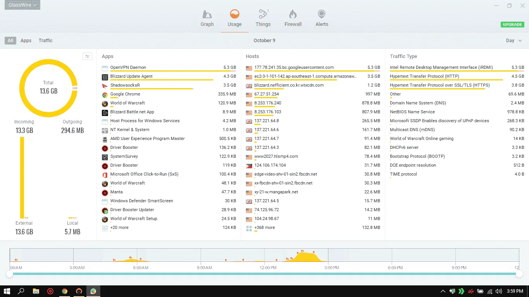The image size is (529, 297).
Task: Switch to the Graph tab
Action: point(207,19)
